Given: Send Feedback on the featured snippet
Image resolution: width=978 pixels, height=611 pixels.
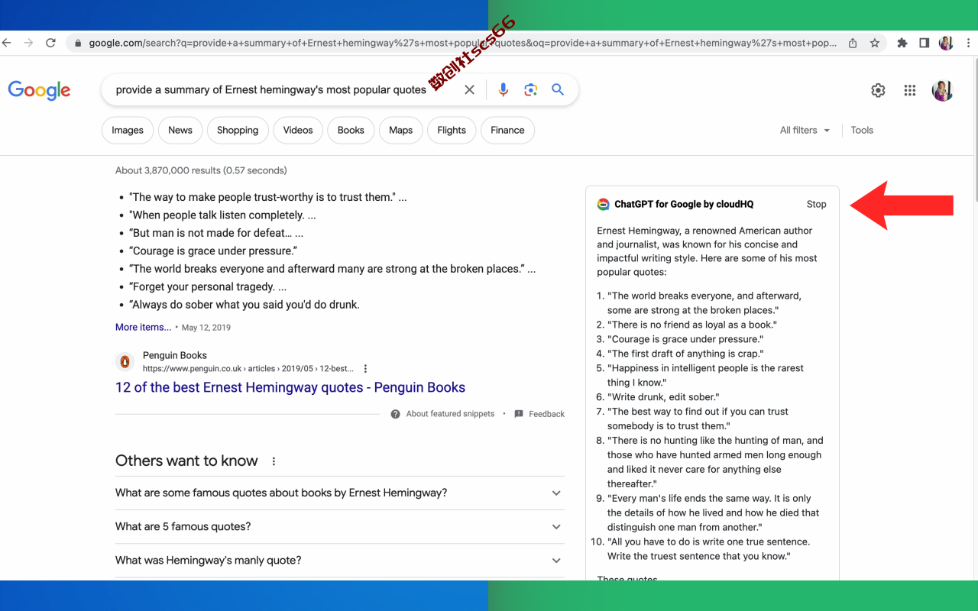Looking at the screenshot, I should [546, 414].
